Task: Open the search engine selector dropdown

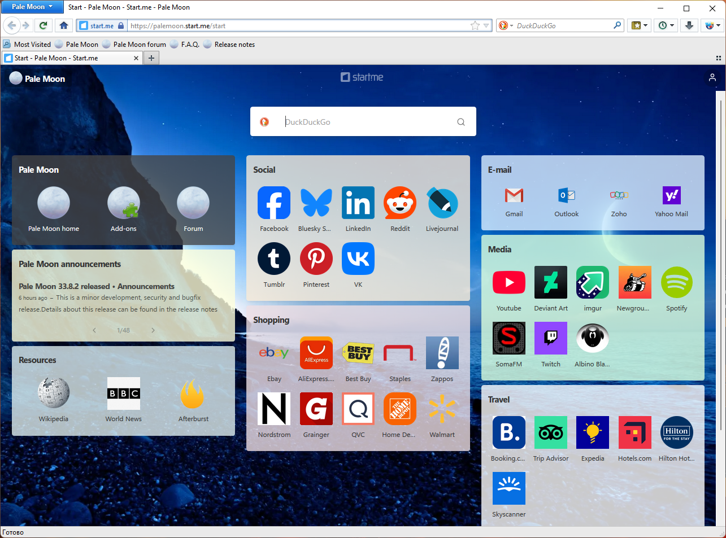Action: pyautogui.click(x=506, y=26)
